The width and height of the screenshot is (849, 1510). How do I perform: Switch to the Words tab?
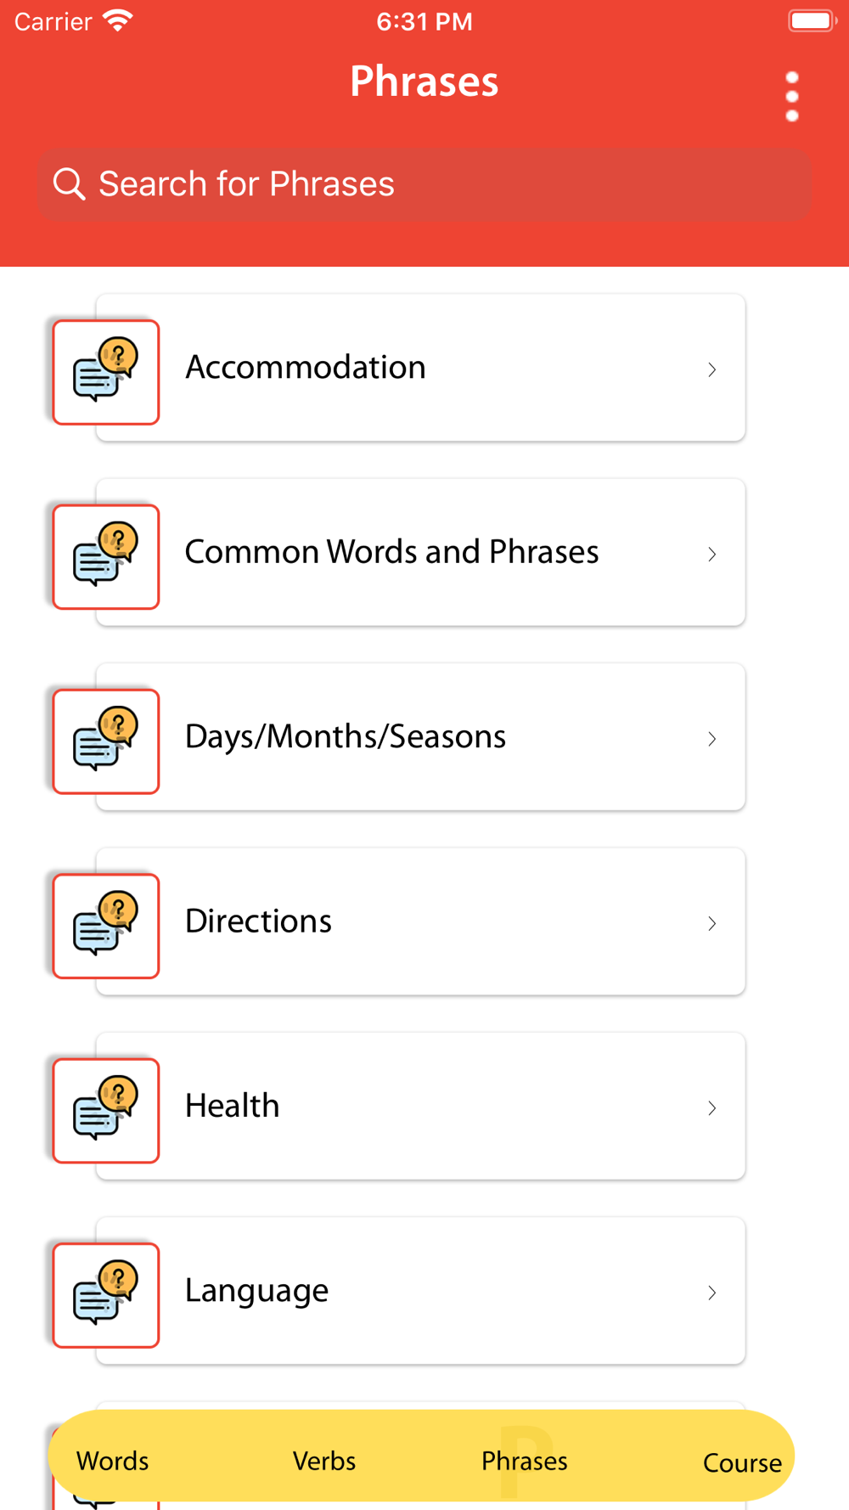pyautogui.click(x=113, y=1461)
